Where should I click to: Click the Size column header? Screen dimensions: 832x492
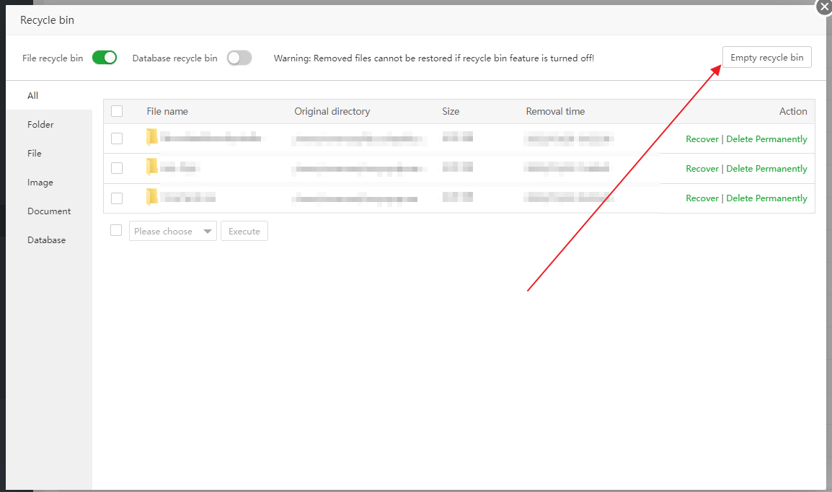(451, 111)
